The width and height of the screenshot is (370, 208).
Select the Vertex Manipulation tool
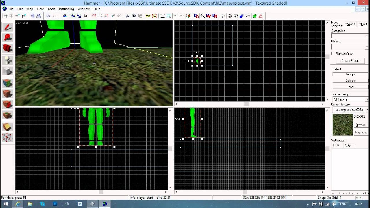coord(8,138)
